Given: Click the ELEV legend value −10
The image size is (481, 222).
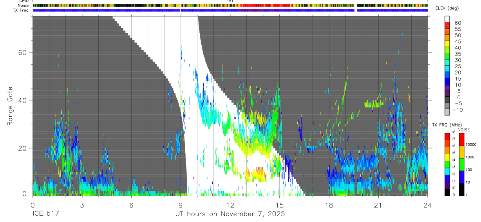Looking at the screenshot, I should click(457, 110).
